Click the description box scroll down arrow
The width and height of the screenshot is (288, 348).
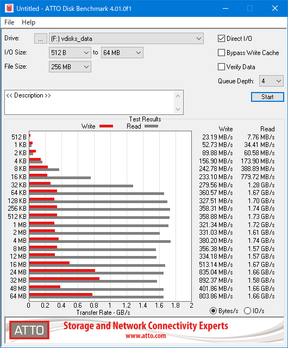click(x=178, y=109)
